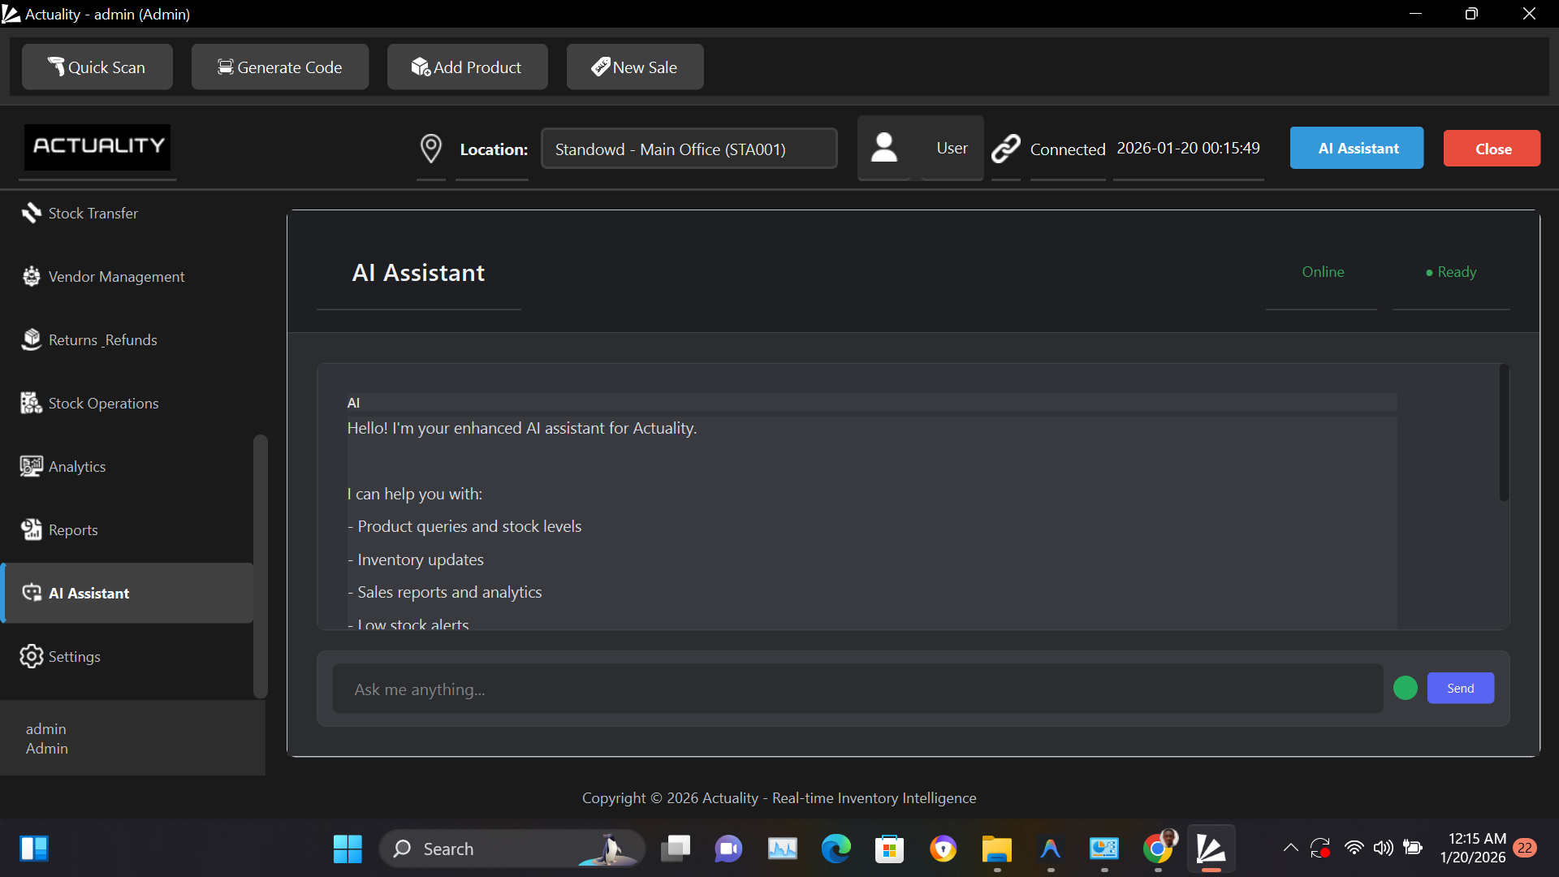Expand the system tray hidden icons chevron

click(1290, 849)
